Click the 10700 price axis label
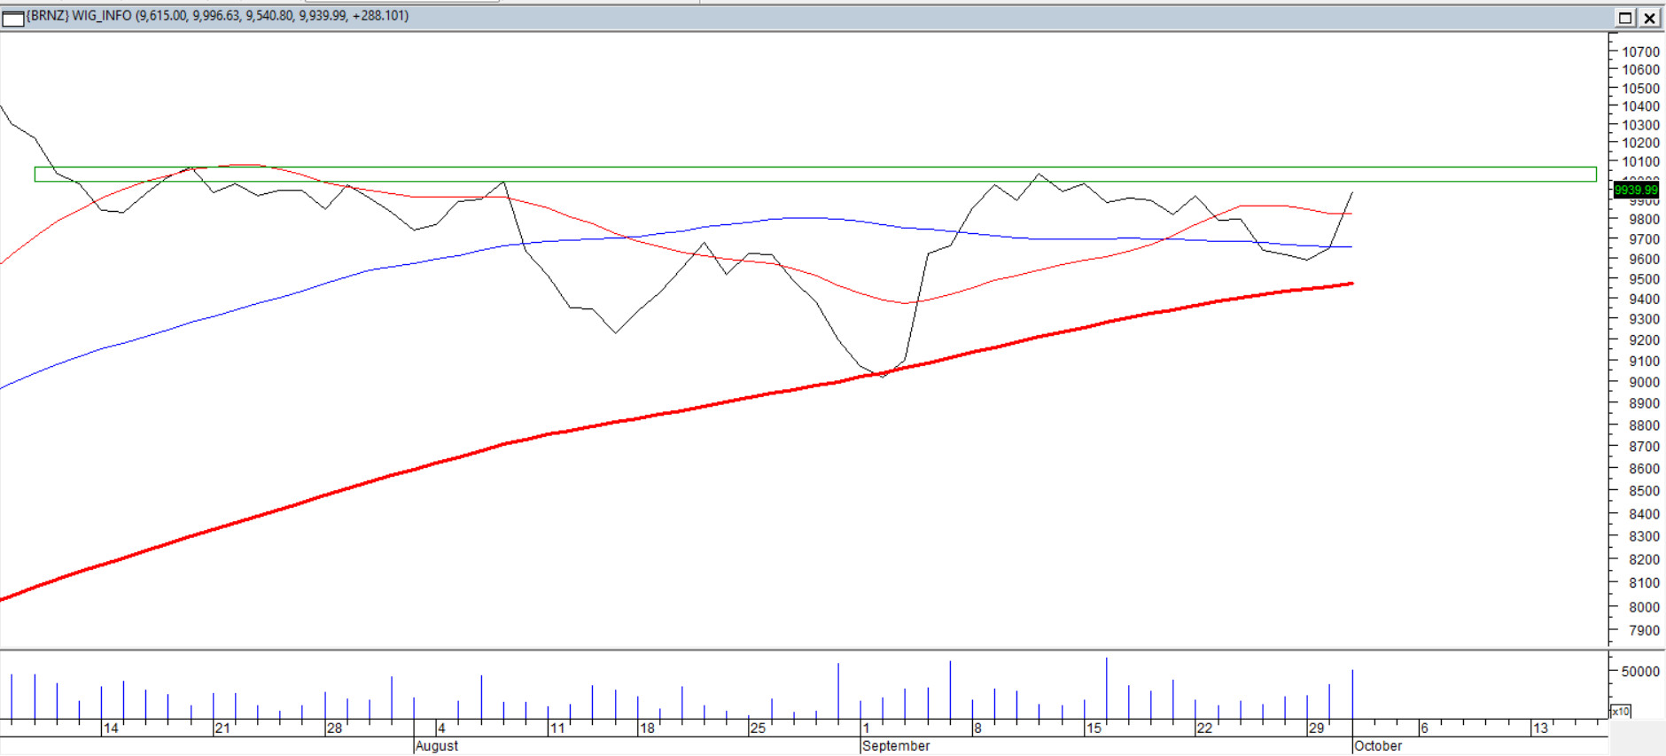 point(1640,52)
